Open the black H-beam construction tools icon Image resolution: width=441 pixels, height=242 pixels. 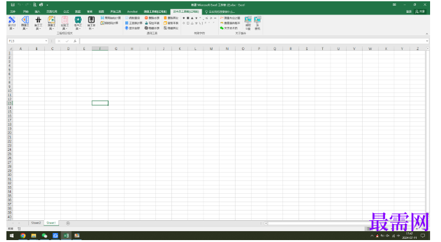coord(39,23)
